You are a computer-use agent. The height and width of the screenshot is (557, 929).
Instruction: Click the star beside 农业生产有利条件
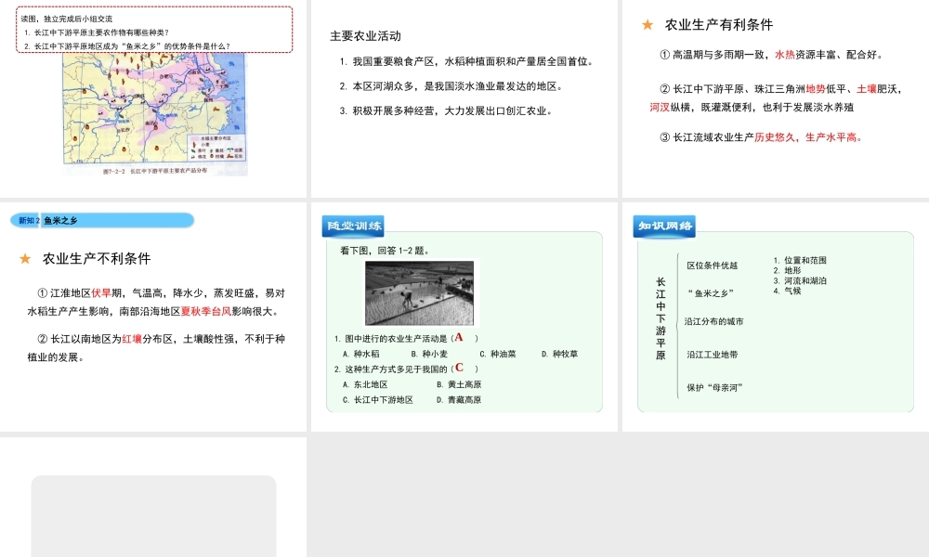[x=648, y=25]
